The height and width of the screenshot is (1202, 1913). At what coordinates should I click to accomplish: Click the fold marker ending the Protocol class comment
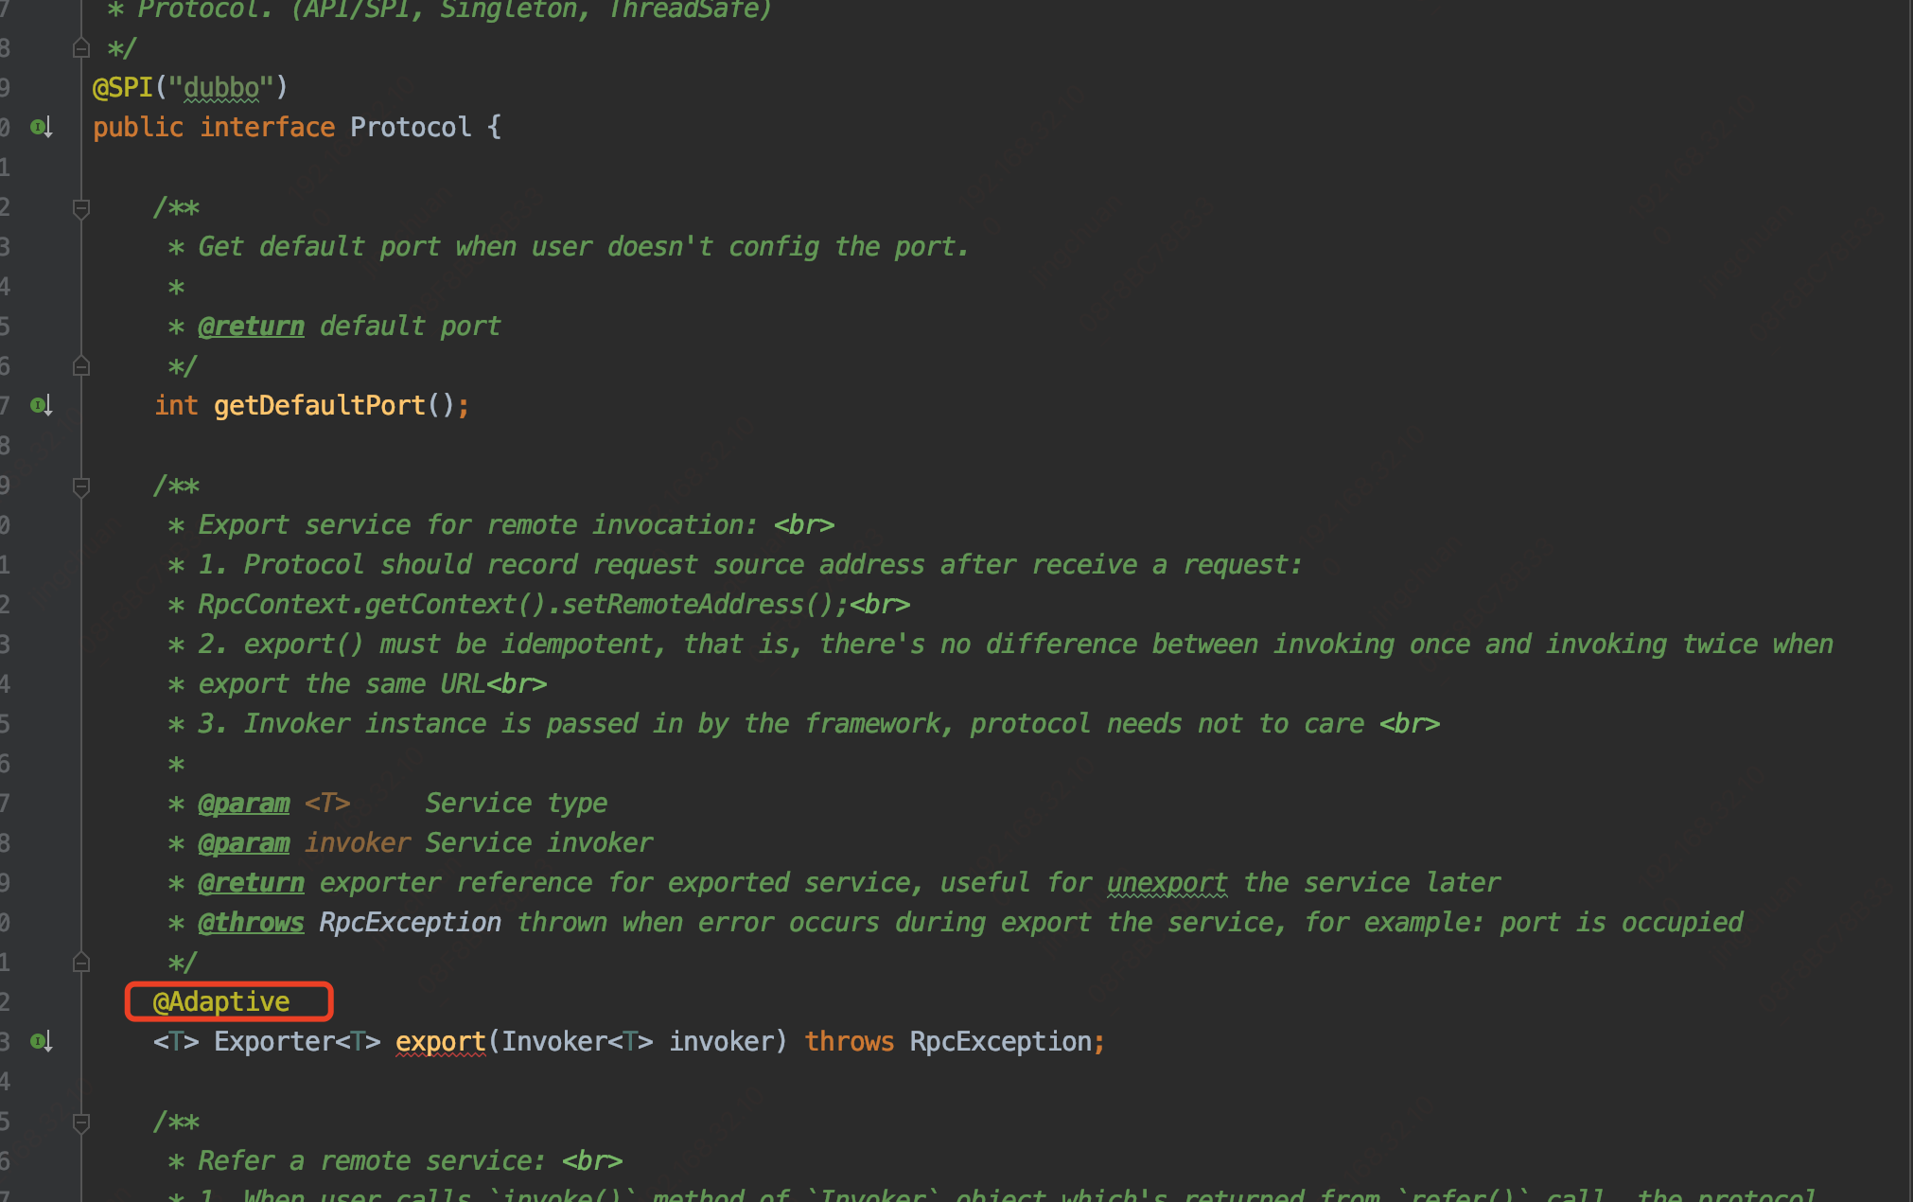81,47
